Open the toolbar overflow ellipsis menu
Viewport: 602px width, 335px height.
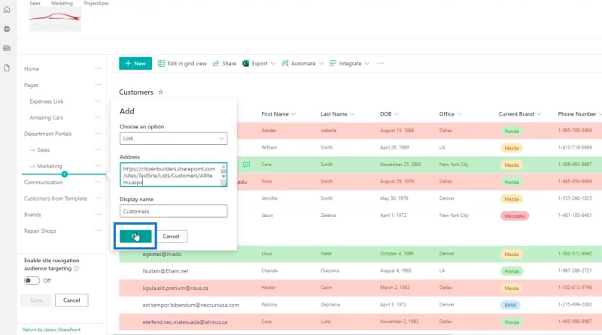(x=381, y=63)
